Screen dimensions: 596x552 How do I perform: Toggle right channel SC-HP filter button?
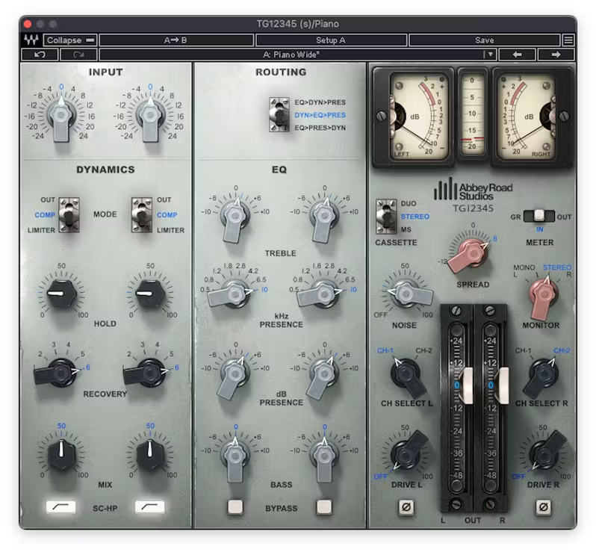tap(150, 506)
